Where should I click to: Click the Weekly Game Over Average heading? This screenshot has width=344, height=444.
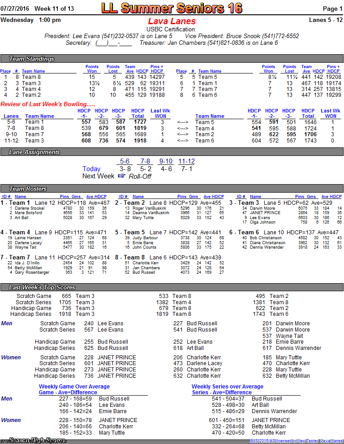[x=74, y=387]
